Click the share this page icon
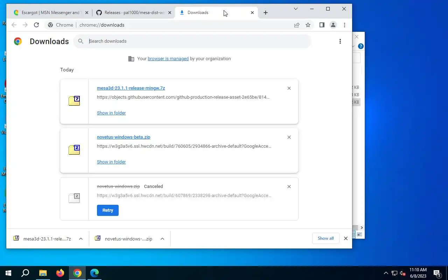Viewport: 448px width, 280px height. [x=297, y=25]
